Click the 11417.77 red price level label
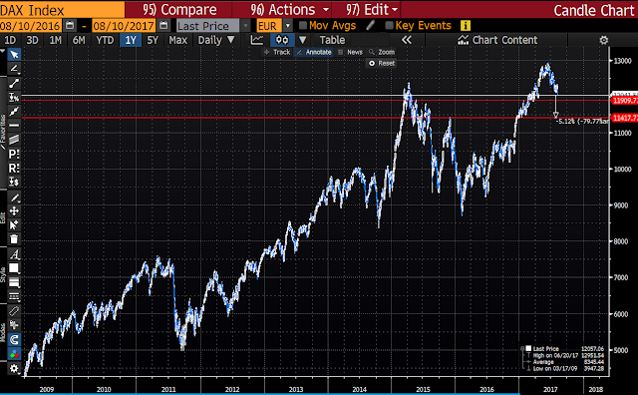Viewport: 638px width, 395px height. coord(625,118)
